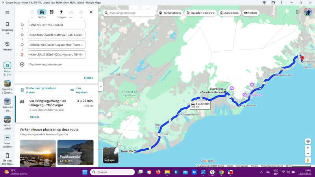Select best travel mode icon

click(32, 12)
